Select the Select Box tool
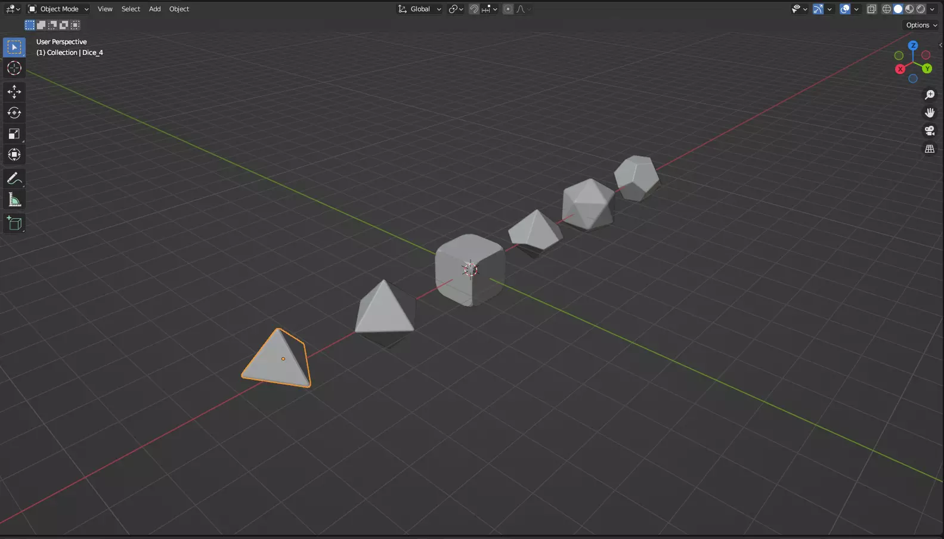944x539 pixels. click(x=14, y=47)
